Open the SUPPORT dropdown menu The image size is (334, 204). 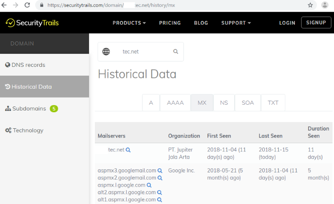click(x=236, y=23)
